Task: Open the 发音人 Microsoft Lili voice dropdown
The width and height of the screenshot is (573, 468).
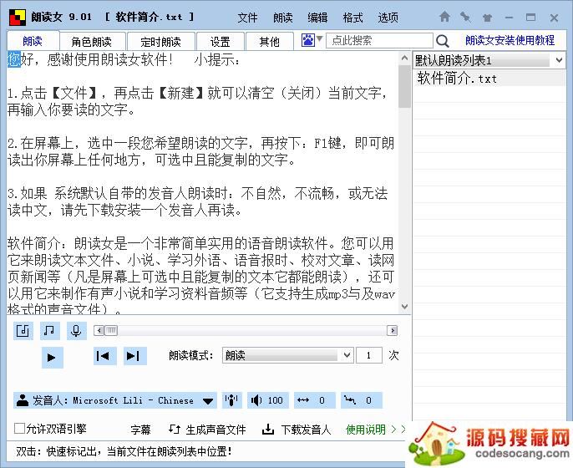Action: pyautogui.click(x=208, y=401)
